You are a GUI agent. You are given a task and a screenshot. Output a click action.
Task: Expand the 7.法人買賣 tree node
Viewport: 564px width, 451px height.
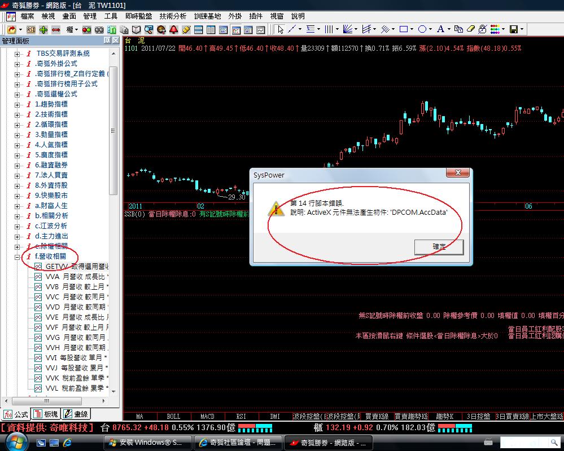coord(18,175)
